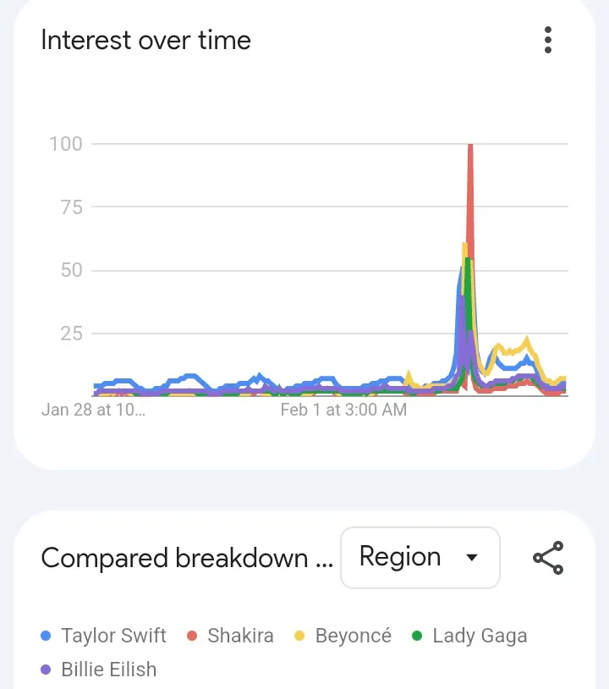Click the purple Billie Eilish legend dot
The image size is (609, 689).
tap(46, 670)
